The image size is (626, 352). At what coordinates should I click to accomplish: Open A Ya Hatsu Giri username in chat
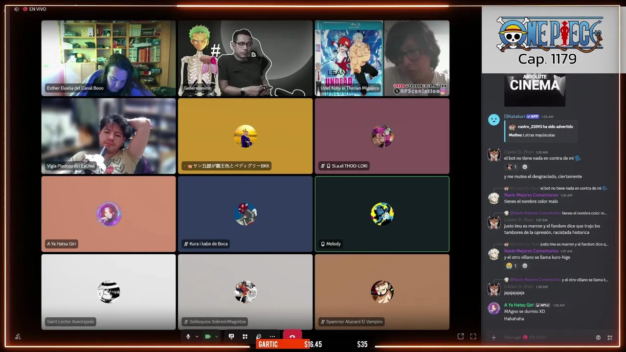click(519, 305)
